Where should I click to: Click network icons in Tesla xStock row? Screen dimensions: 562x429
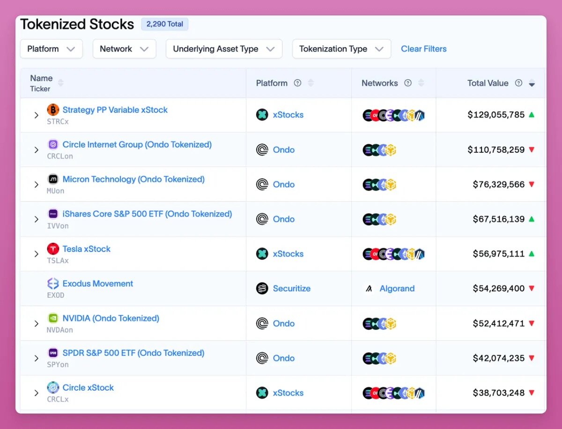pyautogui.click(x=394, y=254)
